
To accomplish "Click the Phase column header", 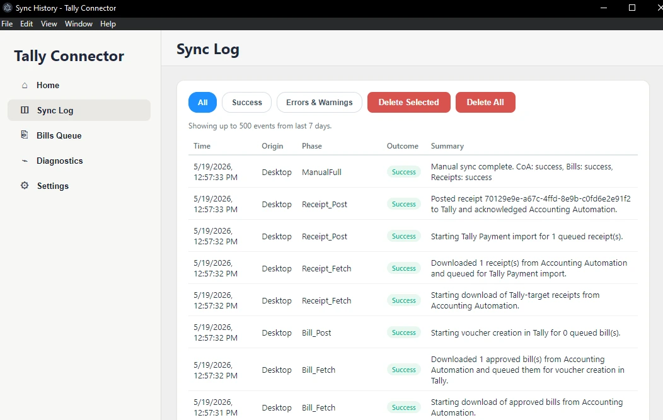I will click(311, 146).
